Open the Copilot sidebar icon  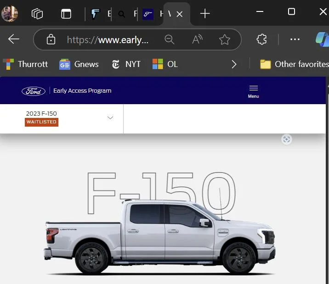pos(323,39)
